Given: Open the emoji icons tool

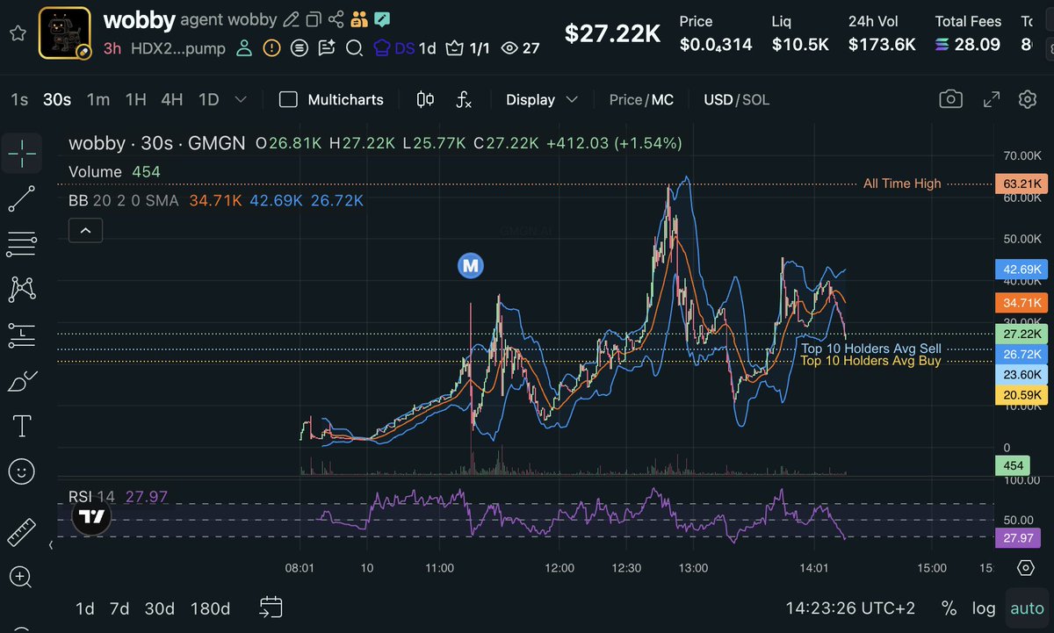Looking at the screenshot, I should pos(21,472).
